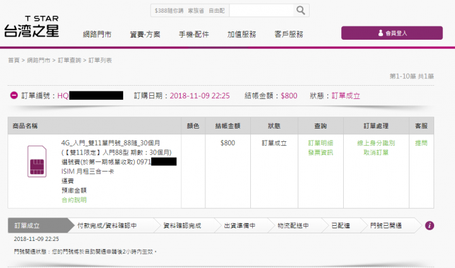Open the 手機·配件 menu
The height and width of the screenshot is (268, 455).
(193, 35)
